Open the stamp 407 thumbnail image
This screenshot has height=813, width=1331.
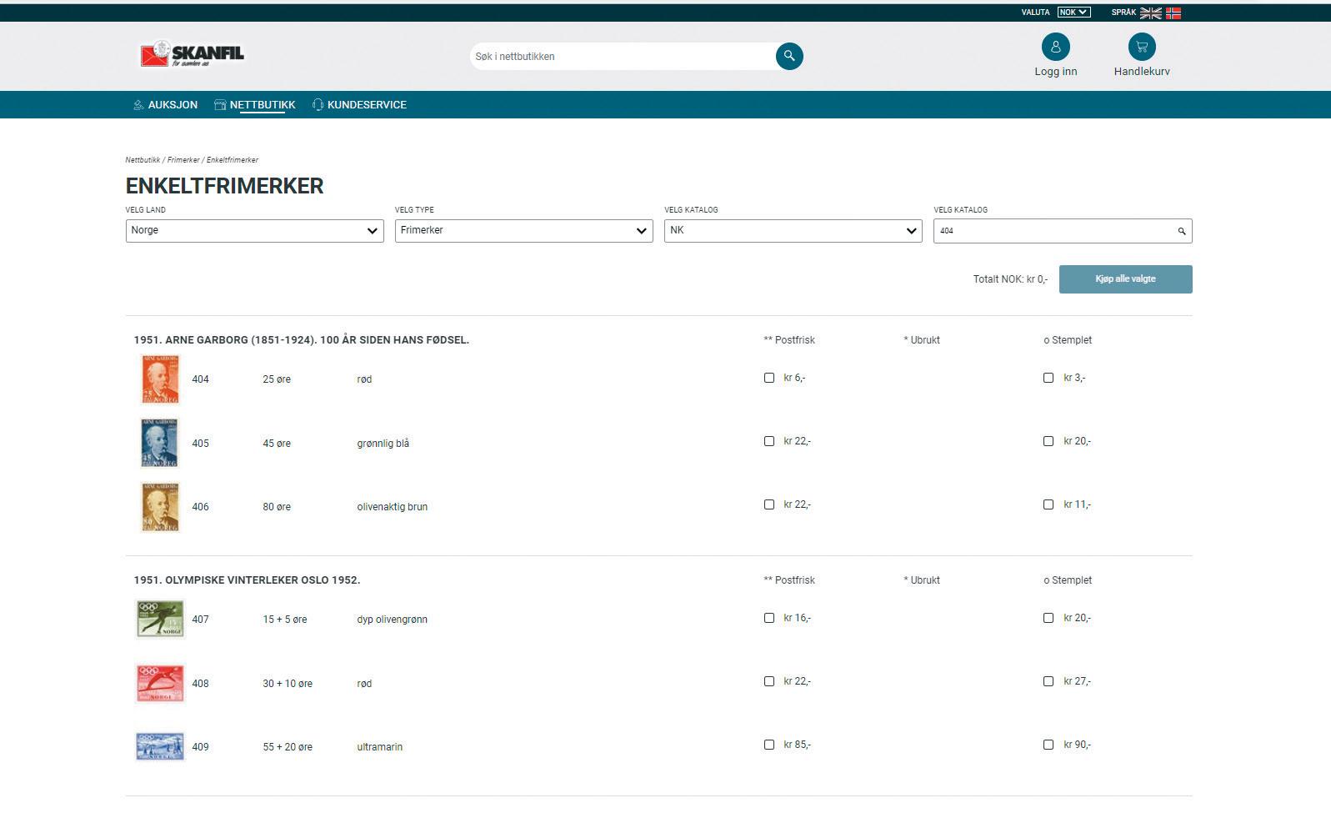click(160, 620)
